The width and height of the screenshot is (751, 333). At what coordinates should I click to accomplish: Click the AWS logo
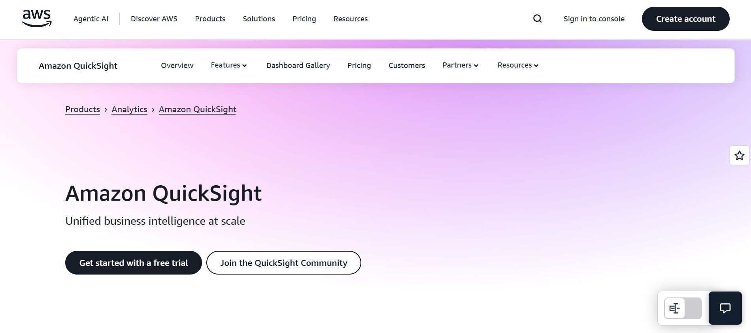[36, 19]
